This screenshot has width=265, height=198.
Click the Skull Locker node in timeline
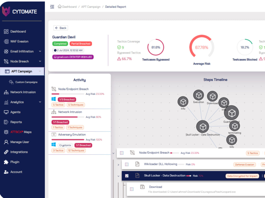203,127
